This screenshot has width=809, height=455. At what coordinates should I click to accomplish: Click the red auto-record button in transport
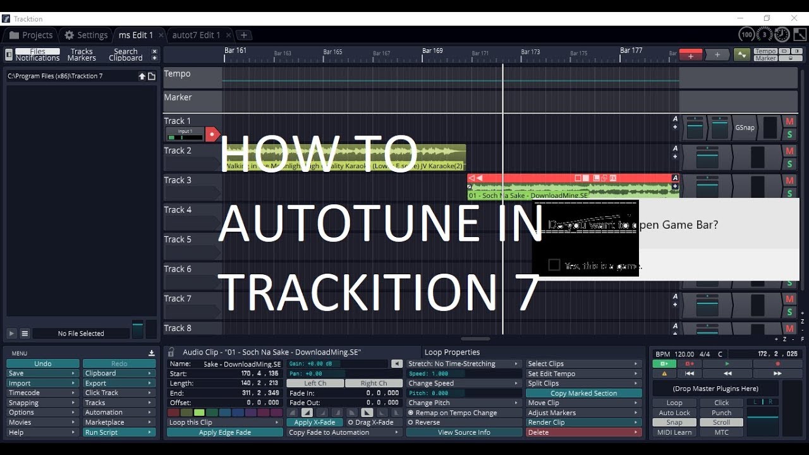click(x=690, y=364)
